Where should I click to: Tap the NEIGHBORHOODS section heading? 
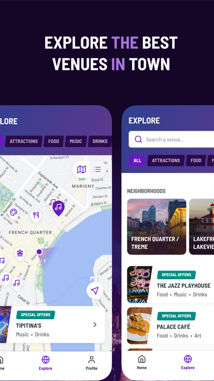pos(146,191)
